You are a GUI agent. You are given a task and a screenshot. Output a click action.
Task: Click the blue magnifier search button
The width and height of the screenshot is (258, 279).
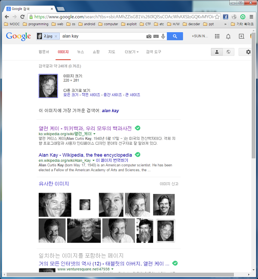(x=175, y=36)
